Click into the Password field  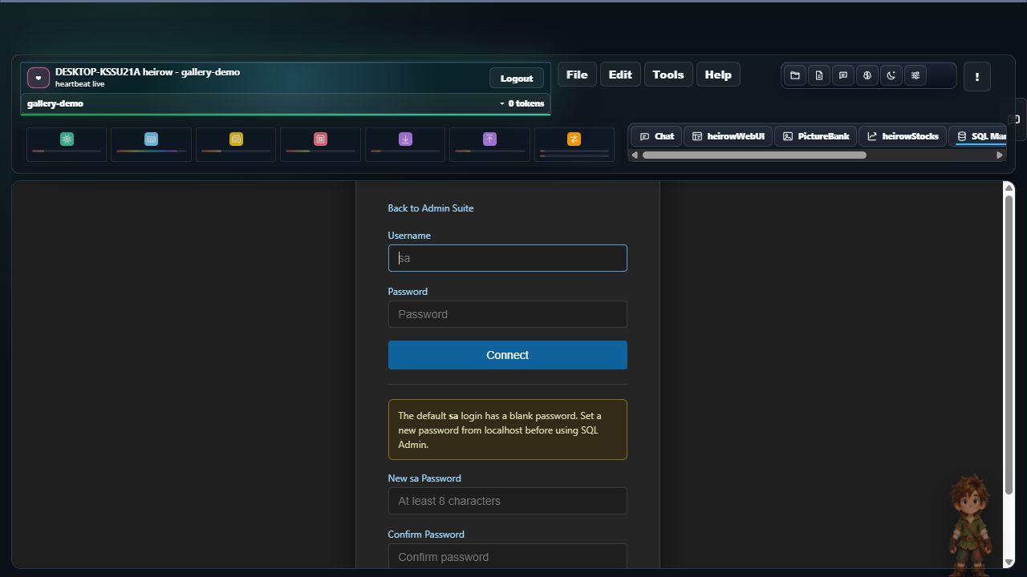[507, 314]
